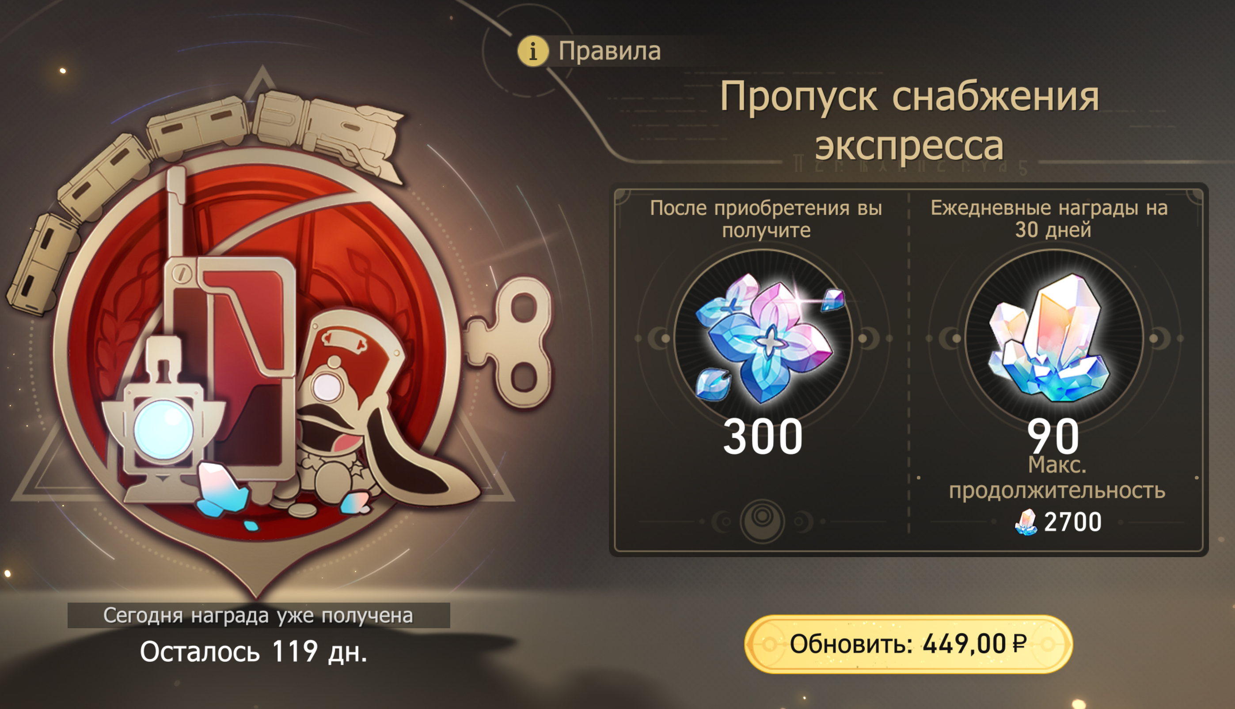The width and height of the screenshot is (1235, 709).
Task: Click the 300 reward amount
Action: [762, 437]
